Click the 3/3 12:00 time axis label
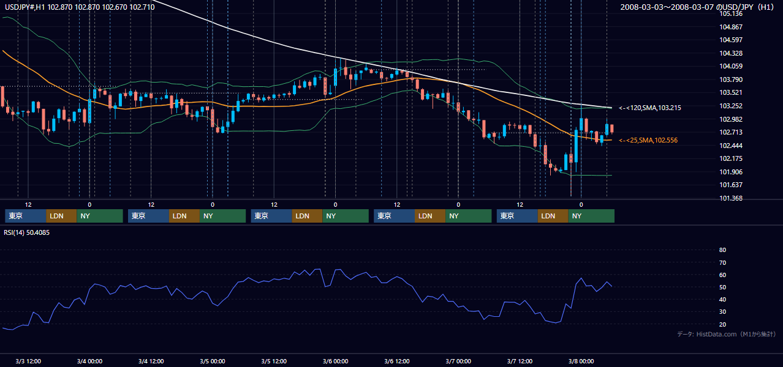The image size is (783, 367). tap(28, 361)
